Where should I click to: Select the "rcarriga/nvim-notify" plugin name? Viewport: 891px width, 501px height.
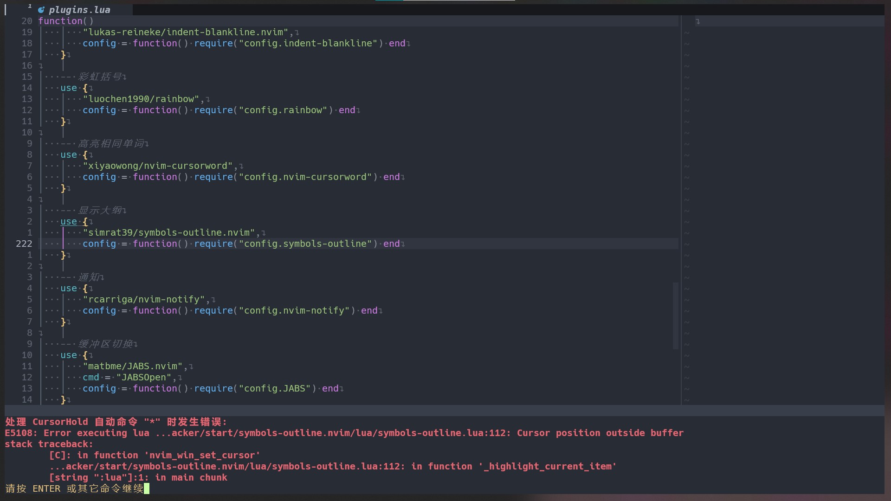(x=144, y=299)
